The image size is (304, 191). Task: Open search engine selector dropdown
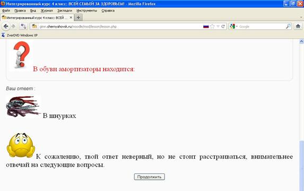pos(233,27)
